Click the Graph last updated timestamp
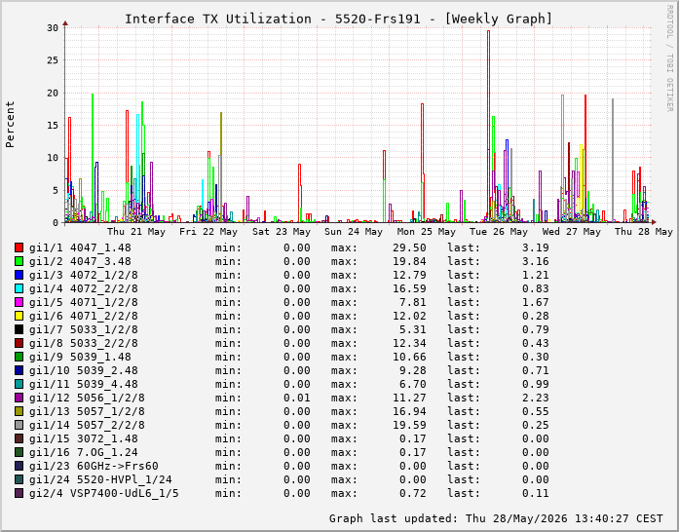This screenshot has height=532, width=679. 496,518
